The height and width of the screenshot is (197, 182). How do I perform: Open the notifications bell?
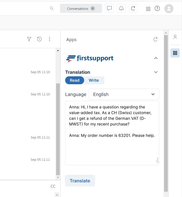121,9
